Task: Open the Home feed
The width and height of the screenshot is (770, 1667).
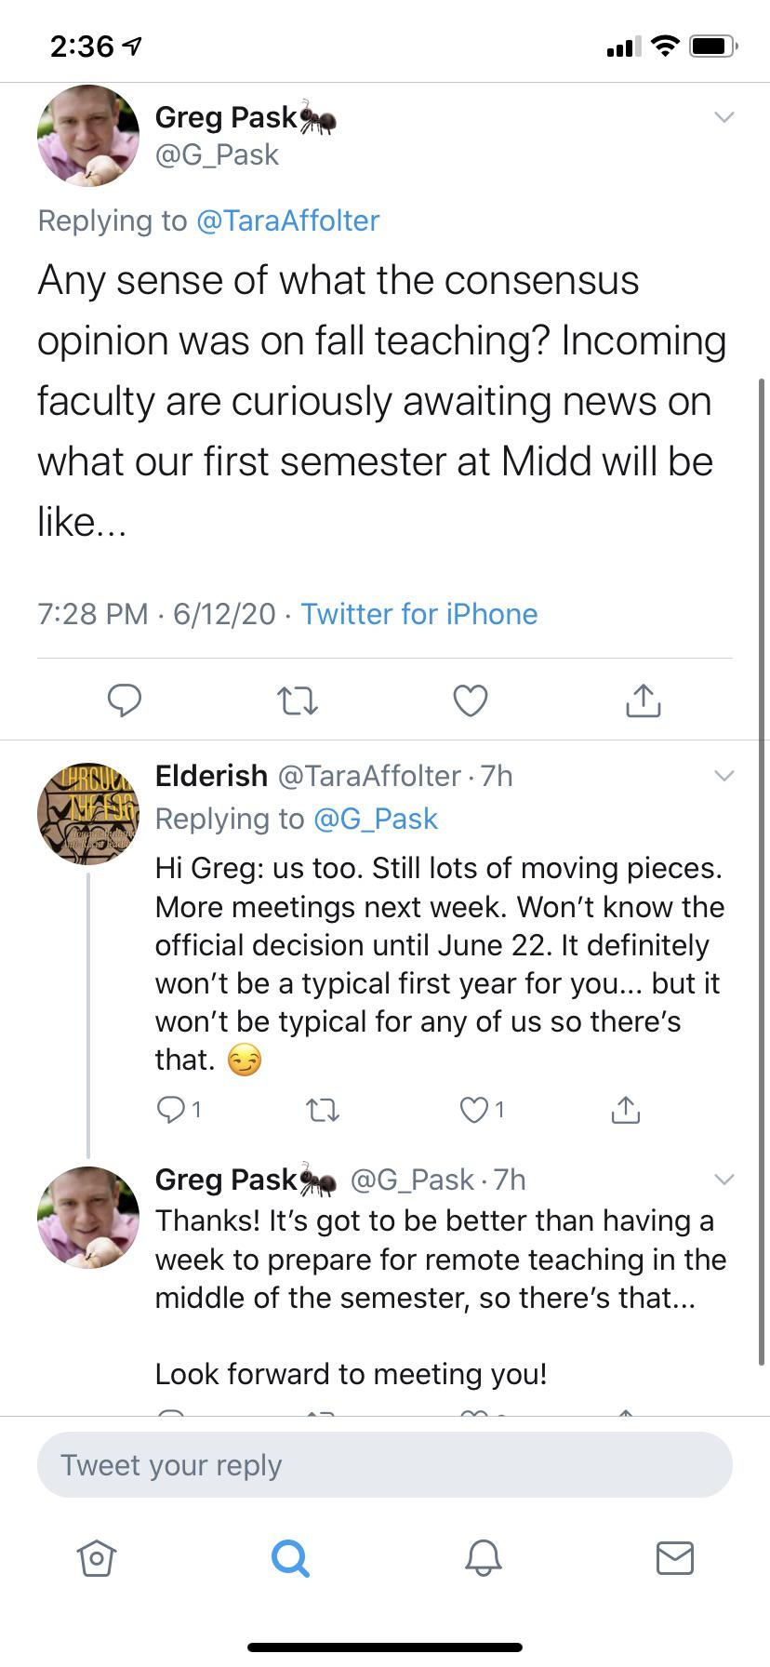Action: tap(96, 1559)
